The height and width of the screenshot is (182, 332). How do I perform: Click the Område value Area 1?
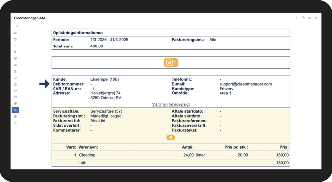tap(225, 93)
